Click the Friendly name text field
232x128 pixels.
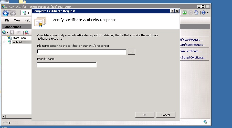pyautogui.click(x=67, y=65)
